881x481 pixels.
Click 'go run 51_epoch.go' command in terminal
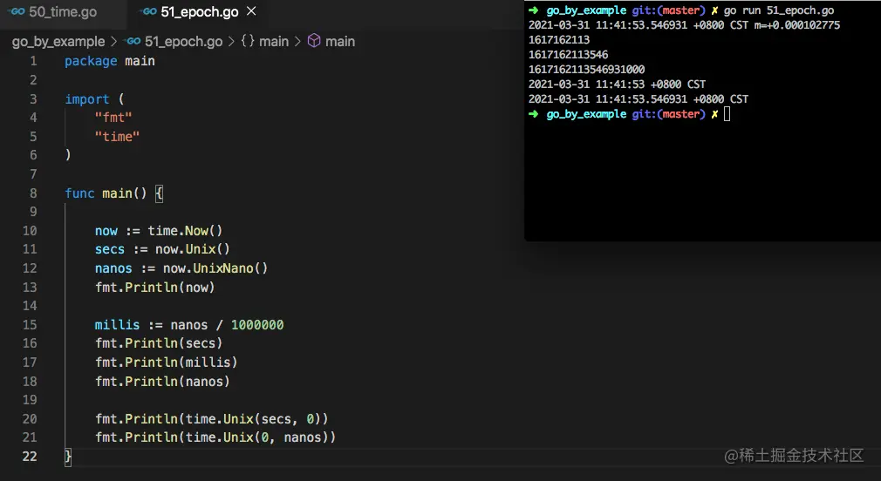[779, 10]
